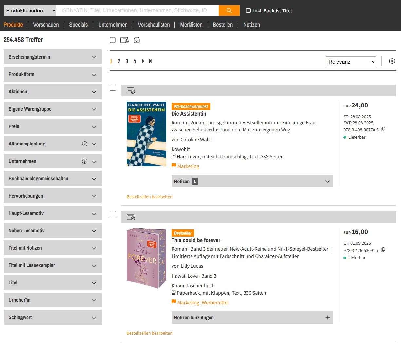401x345 pixels.
Task: Expand the Erscheinungstermin filter
Action: [53, 57]
